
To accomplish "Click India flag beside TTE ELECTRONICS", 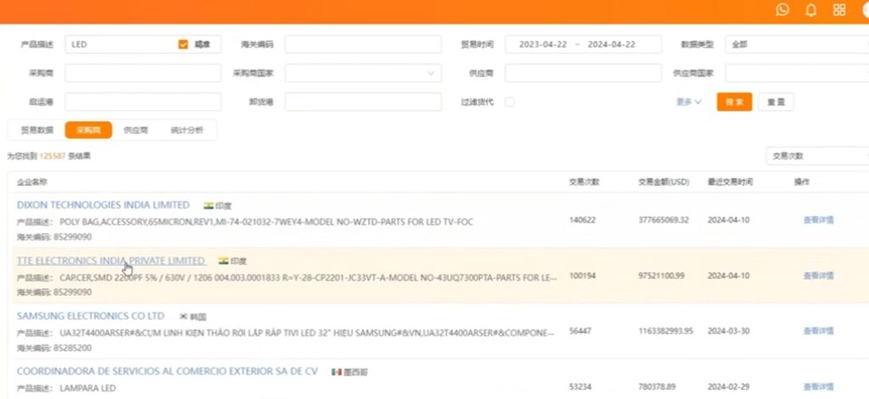I will point(223,261).
